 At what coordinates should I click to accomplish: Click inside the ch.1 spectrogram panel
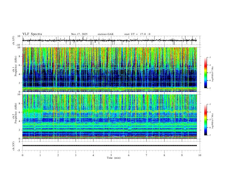(x=110, y=69)
